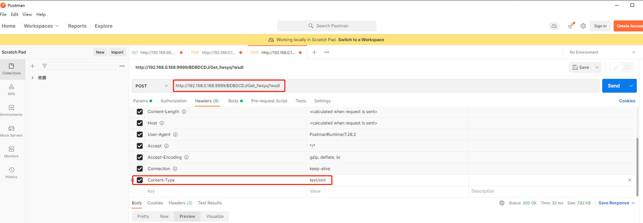Screen dimensions: 643x223
Task: Show info for Accept header
Action: [x=166, y=146]
